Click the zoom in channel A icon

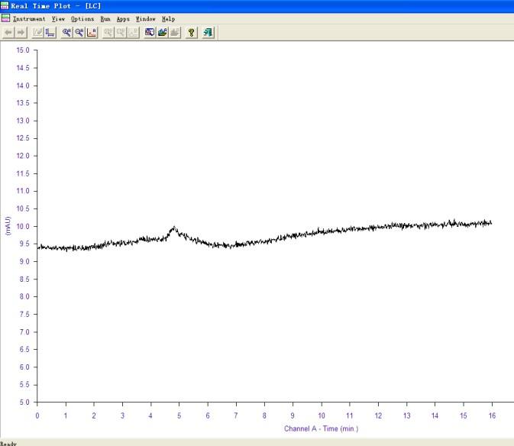tap(67, 32)
